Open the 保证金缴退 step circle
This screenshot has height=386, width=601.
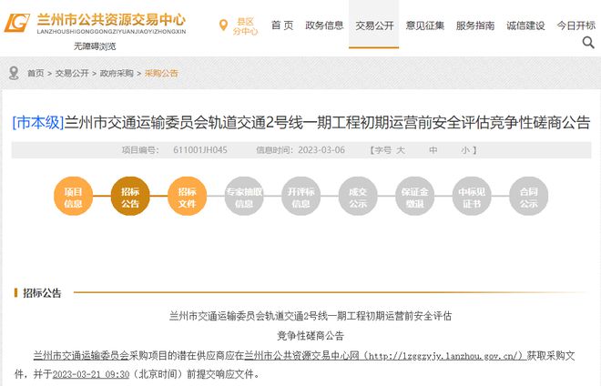point(414,198)
